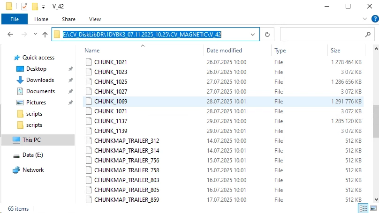The image size is (379, 213).
Task: Switch to Large icons view layout button
Action: [373, 208]
